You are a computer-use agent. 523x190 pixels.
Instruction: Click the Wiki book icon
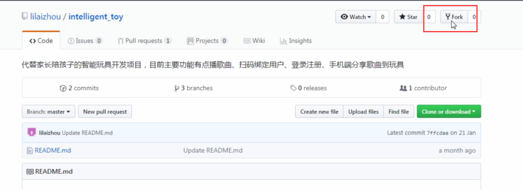pos(247,41)
